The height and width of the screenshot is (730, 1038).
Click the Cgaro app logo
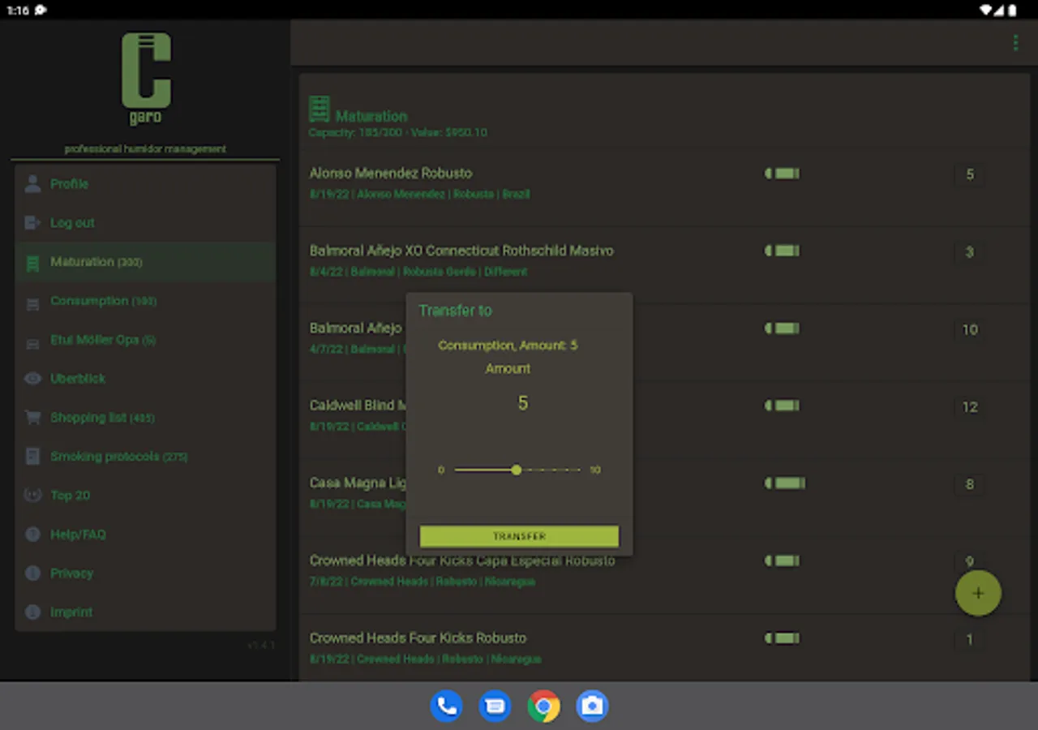point(147,79)
